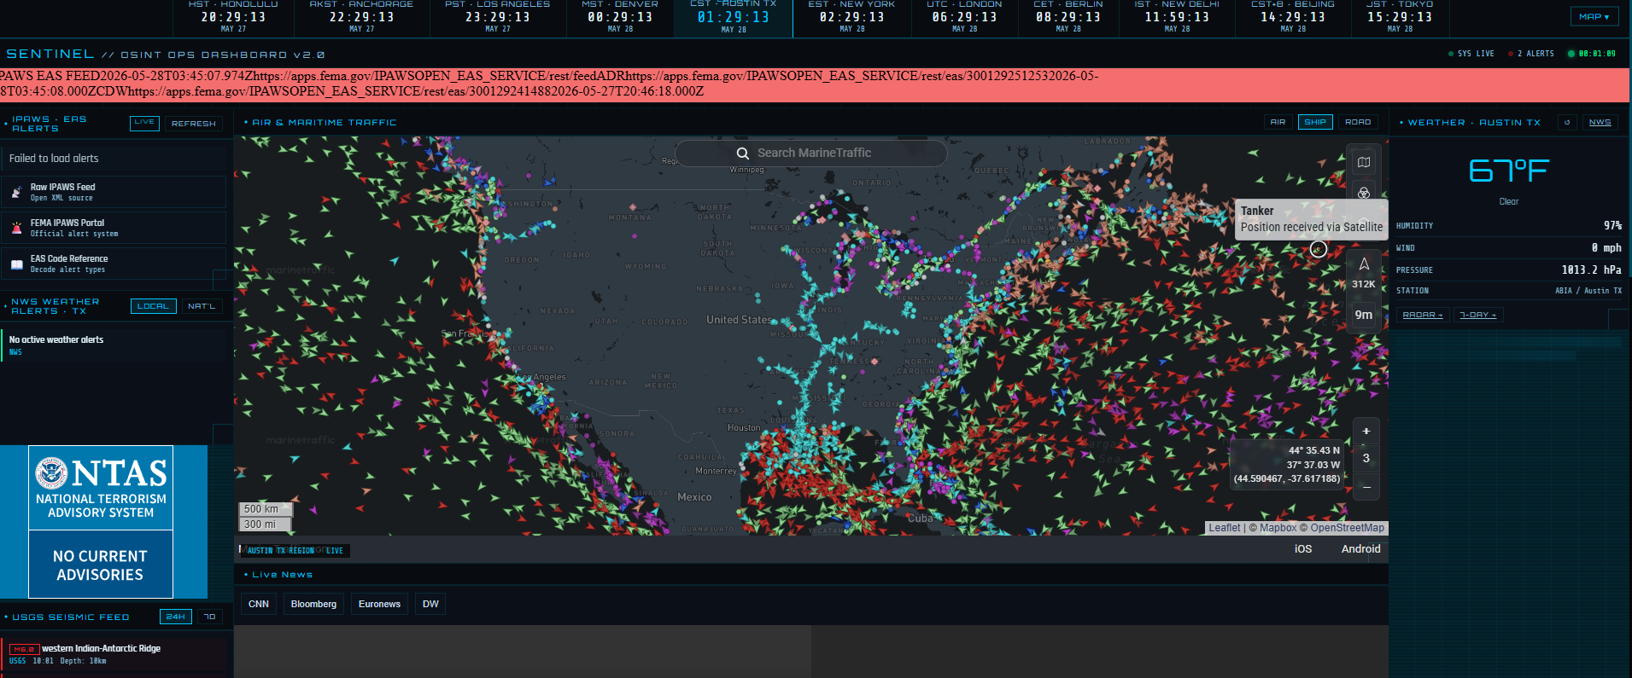This screenshot has width=1632, height=678.
Task: Switch traffic view to SHIP tab
Action: [x=1315, y=122]
